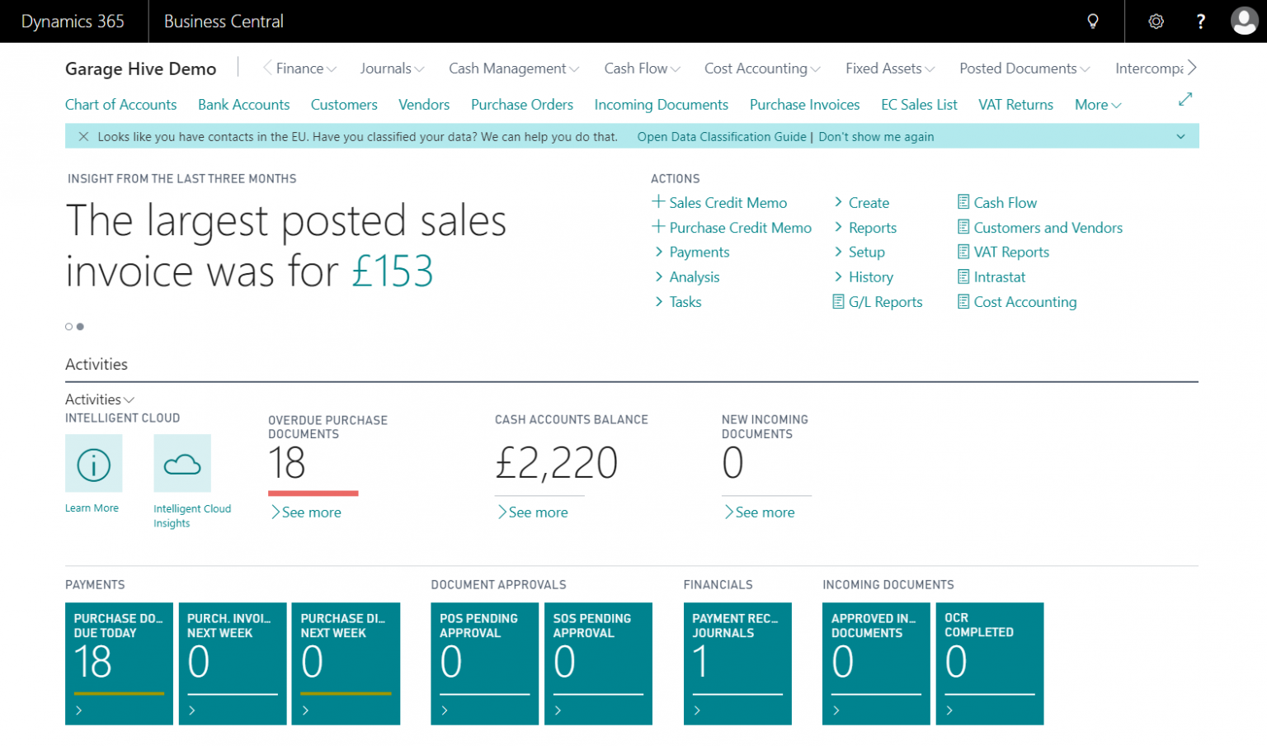The height and width of the screenshot is (746, 1267).
Task: Click the Tell Me lightbulb search icon
Action: point(1093,21)
